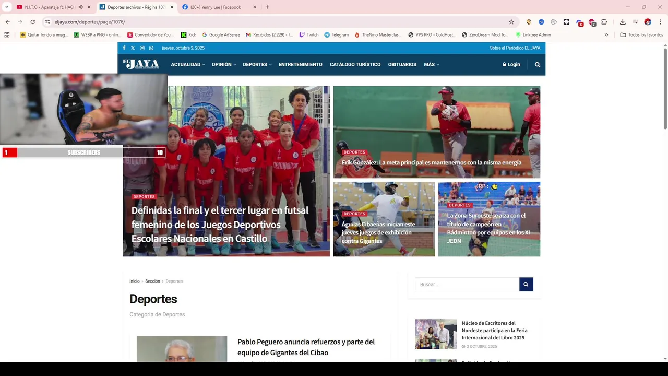
Task: Expand the Actualidad menu
Action: 188,65
